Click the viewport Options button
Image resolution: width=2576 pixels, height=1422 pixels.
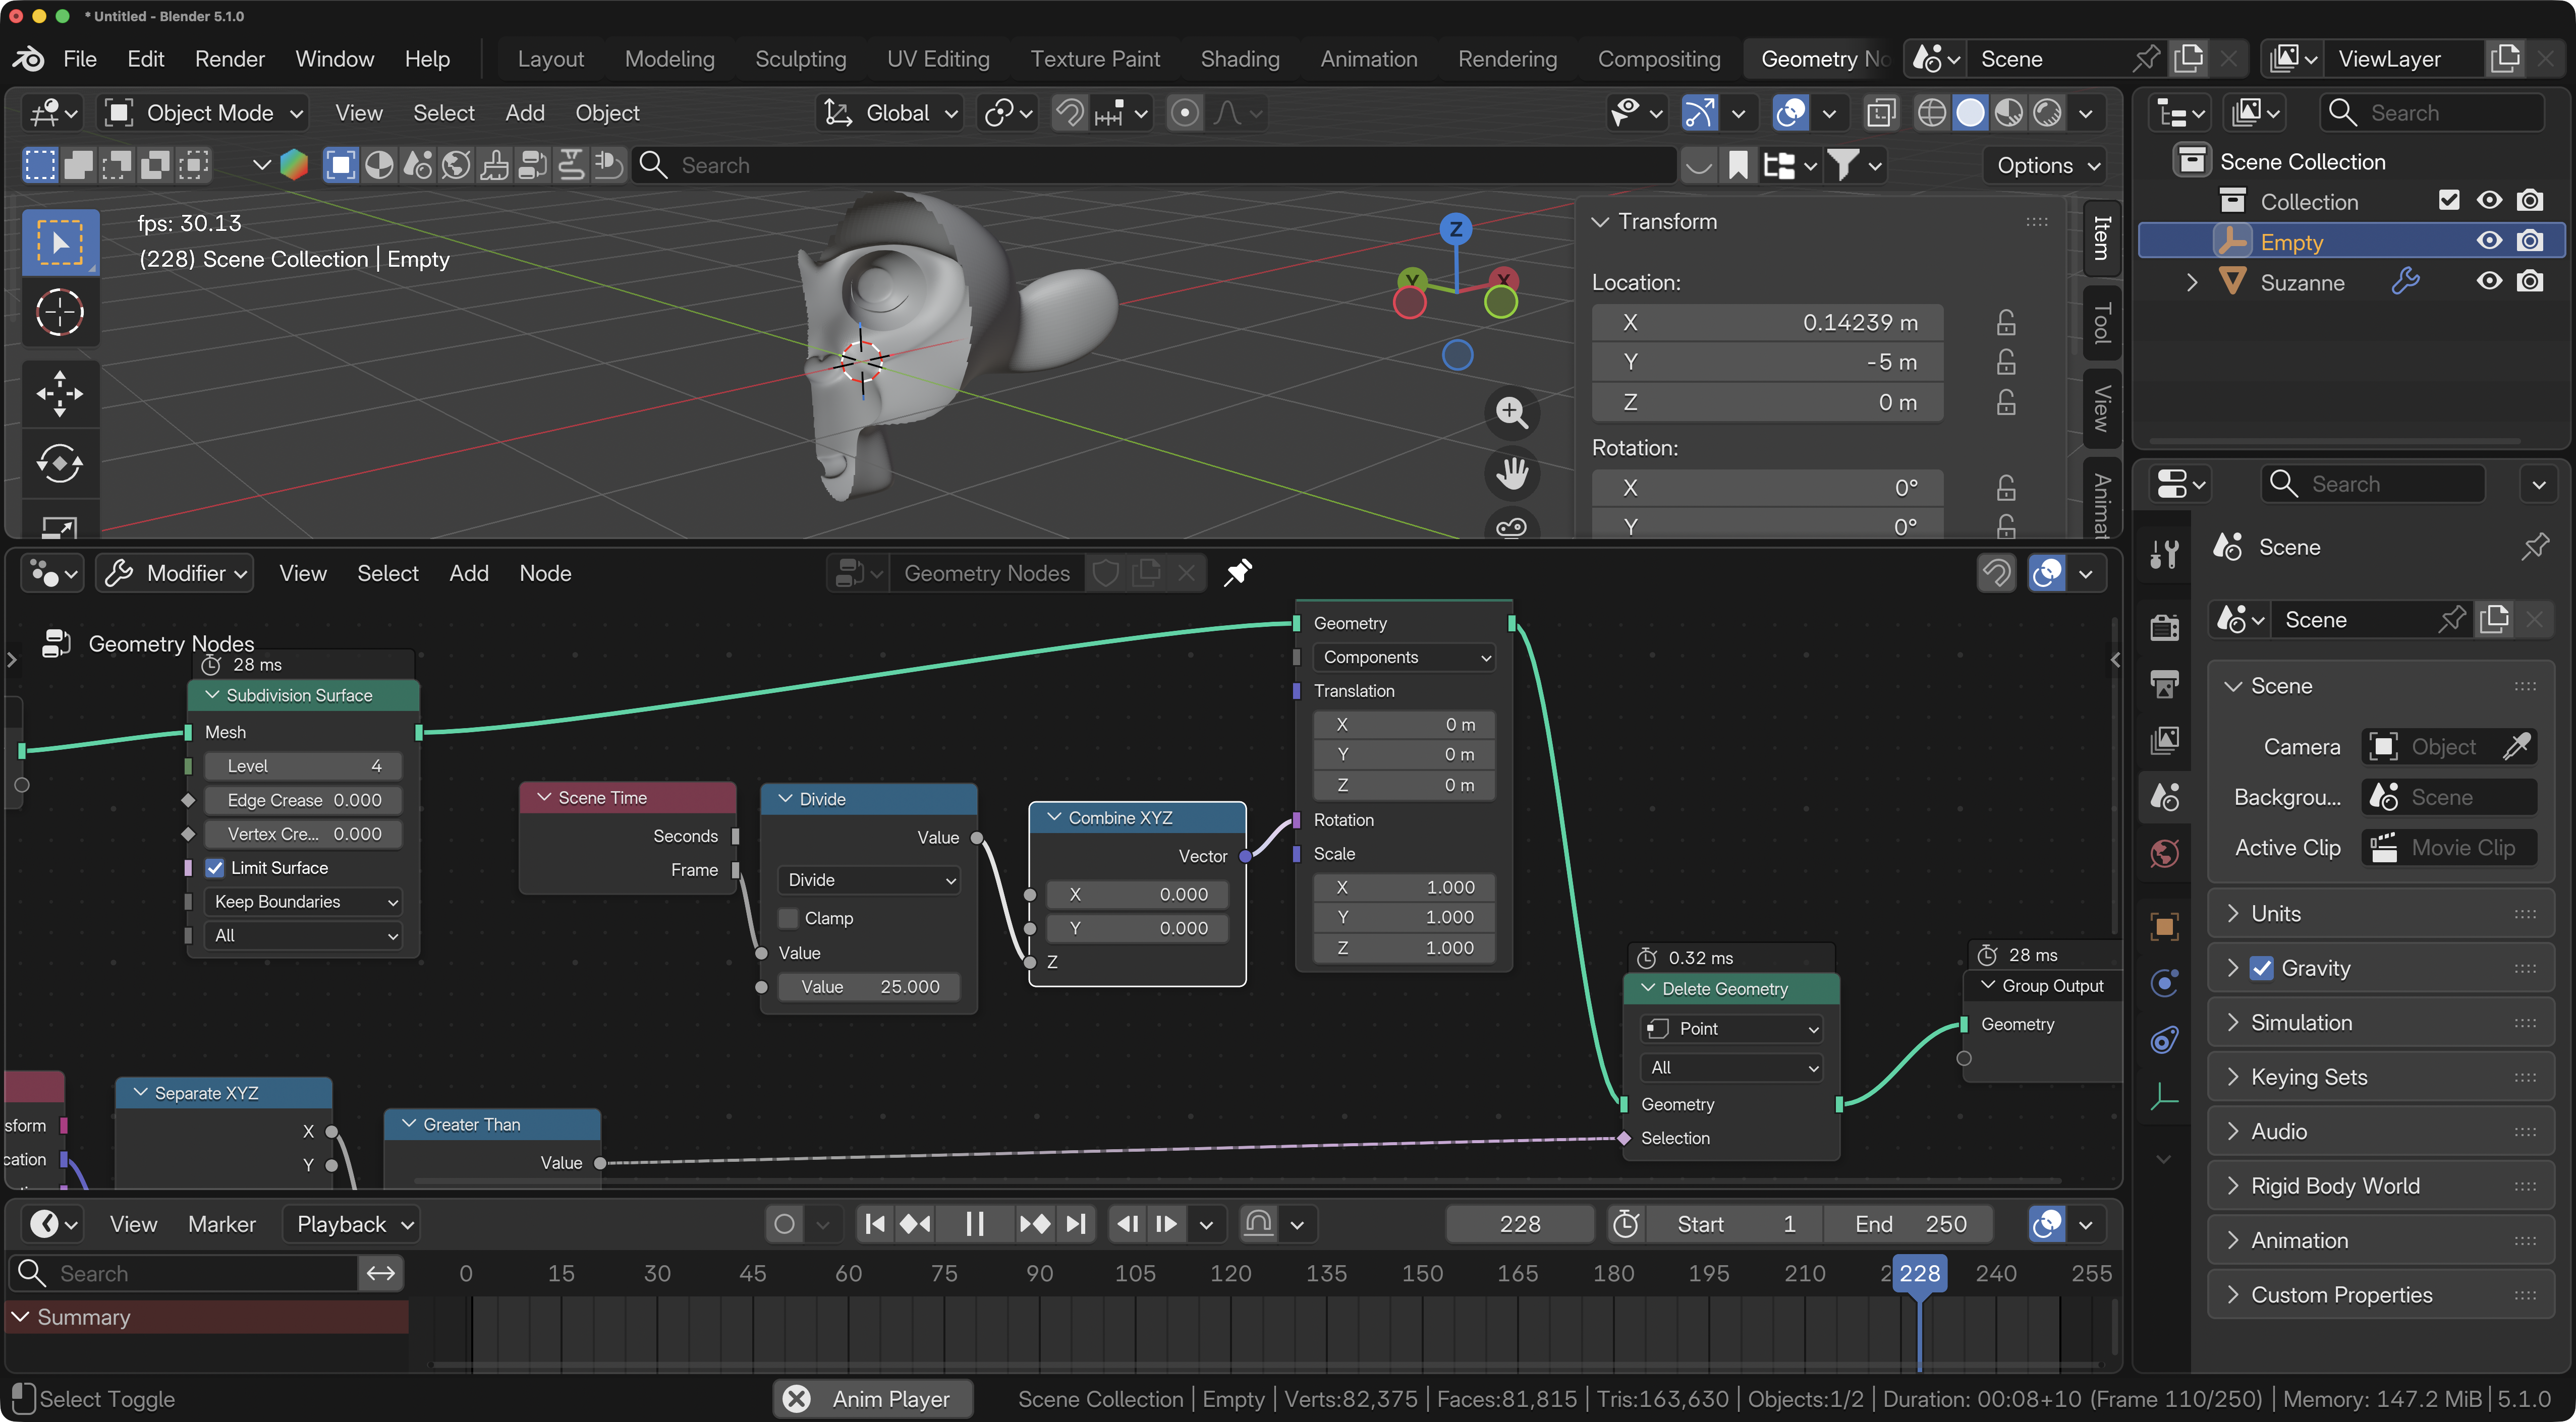click(2047, 165)
